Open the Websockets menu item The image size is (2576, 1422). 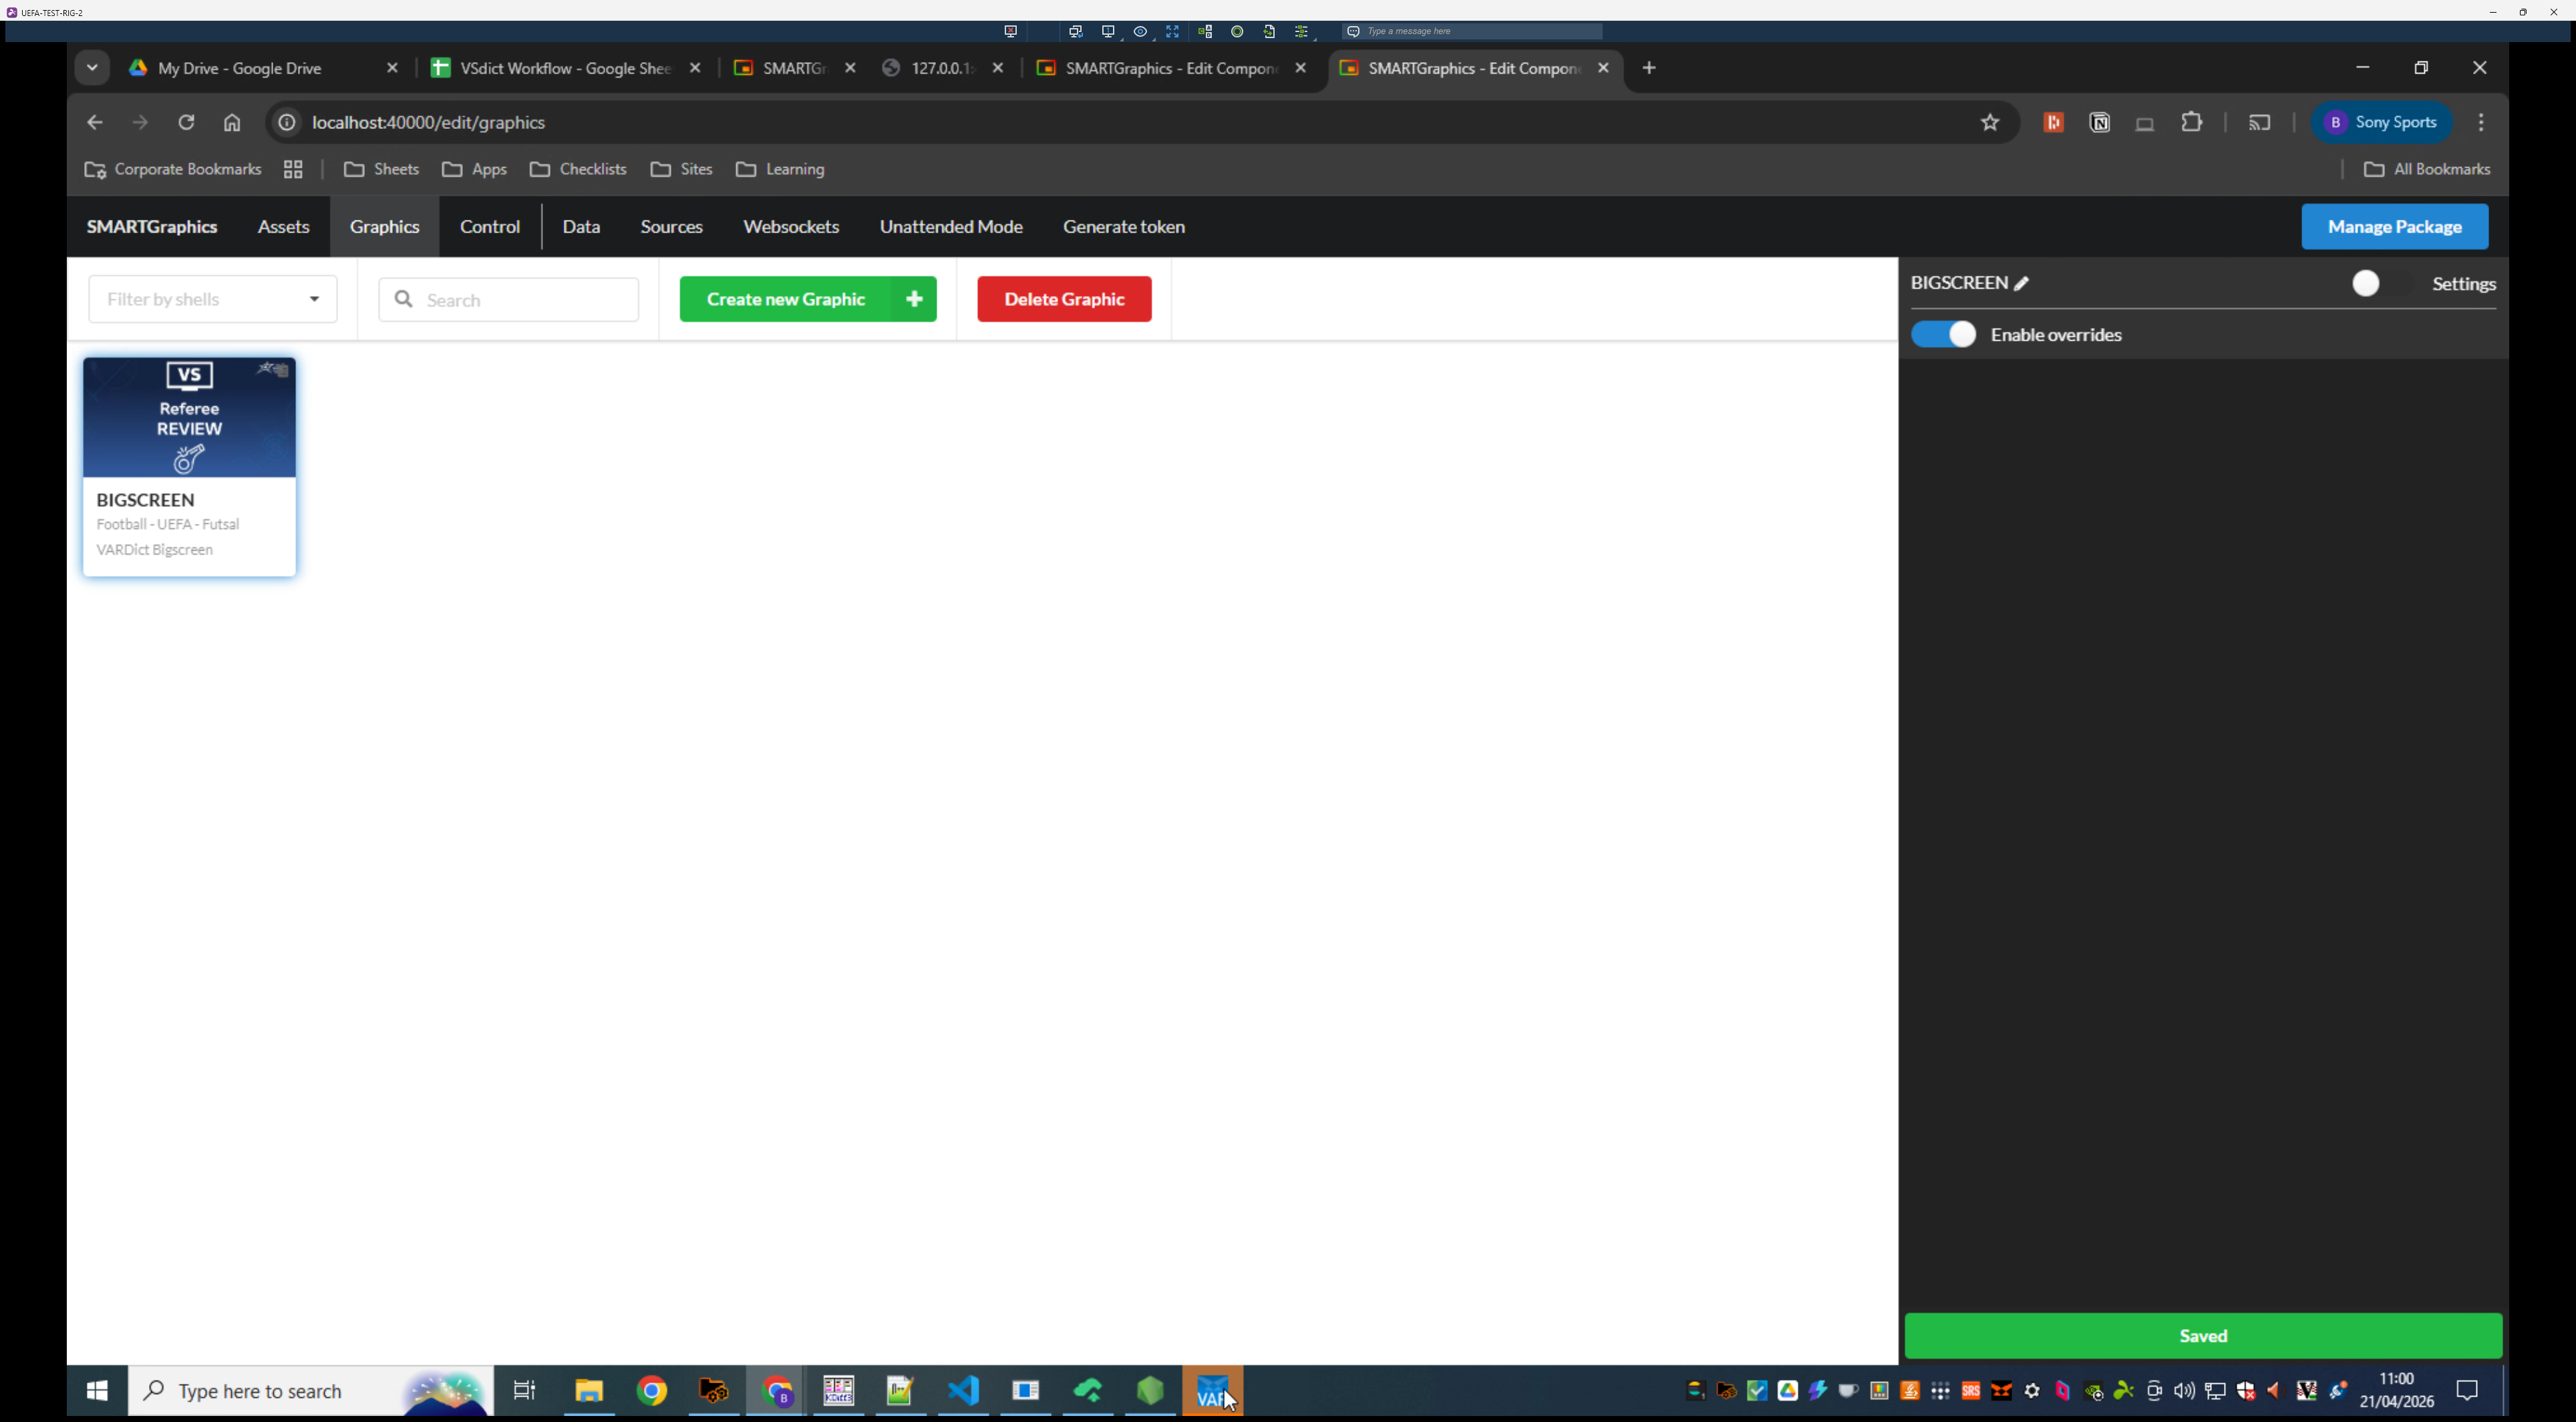pyautogui.click(x=790, y=227)
